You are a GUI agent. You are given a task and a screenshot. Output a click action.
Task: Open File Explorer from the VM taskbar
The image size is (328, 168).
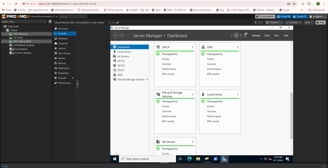pyautogui.click(x=198, y=159)
